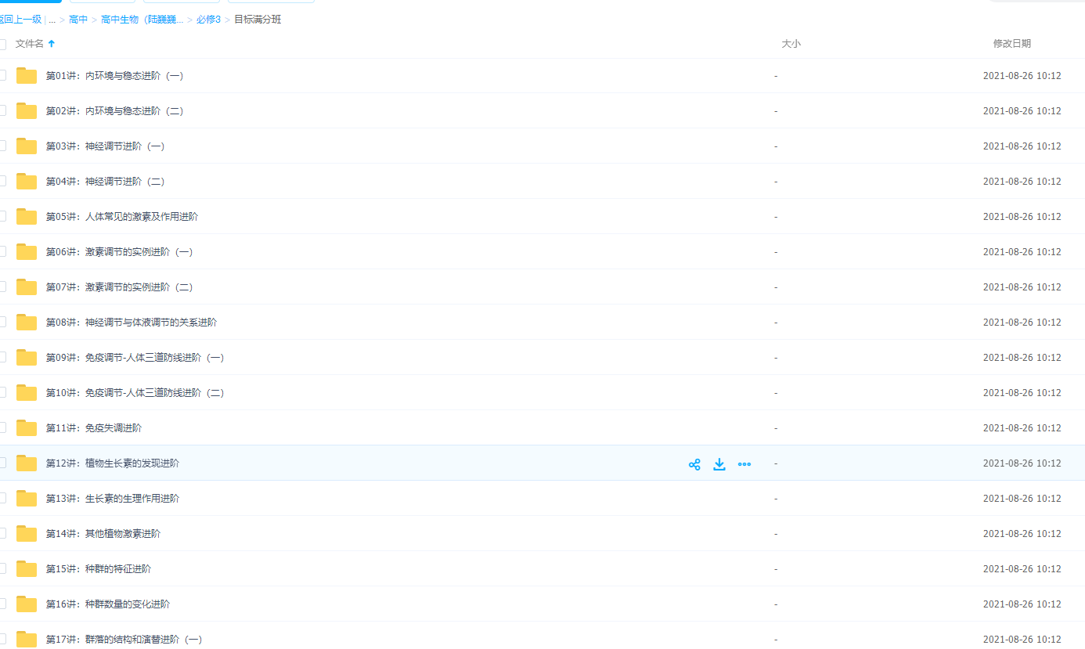Viewport: 1085px width, 649px height.
Task: Click the folder icon for 第08讲 神经调节与体液调节的关系进阶
Action: click(27, 323)
